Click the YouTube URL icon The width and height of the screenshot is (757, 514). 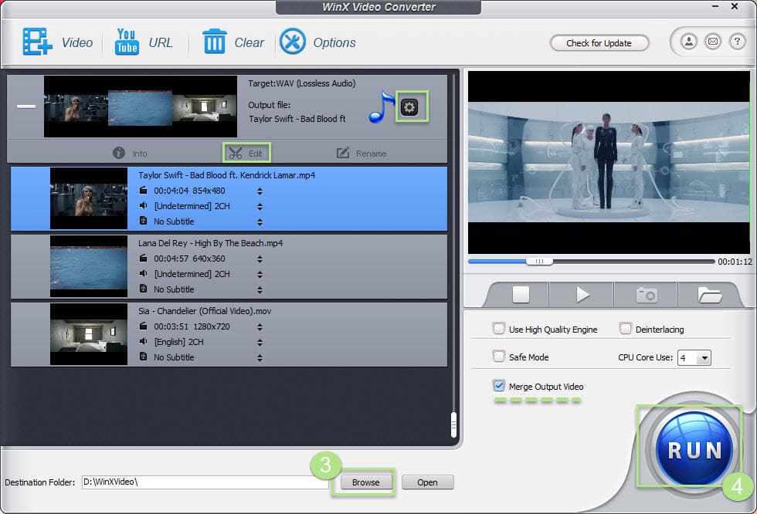click(x=127, y=42)
